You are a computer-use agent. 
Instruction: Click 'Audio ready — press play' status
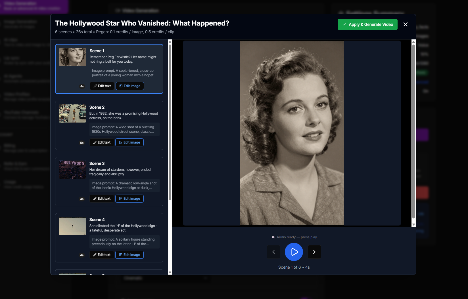[297, 237]
